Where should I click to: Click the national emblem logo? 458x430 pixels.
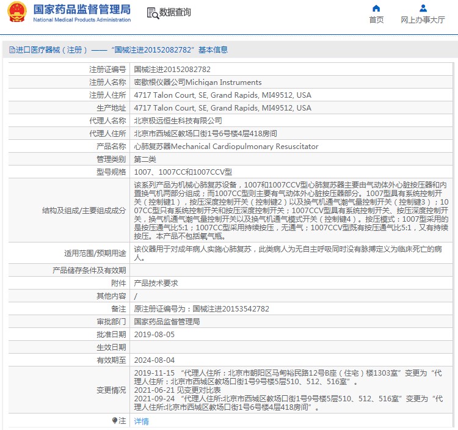pyautogui.click(x=16, y=13)
